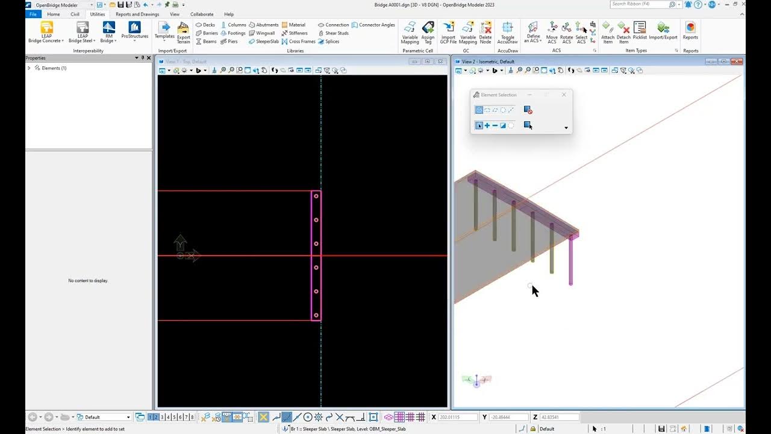Screen dimensions: 771x434
Task: Click the Connection library button
Action: click(x=333, y=25)
